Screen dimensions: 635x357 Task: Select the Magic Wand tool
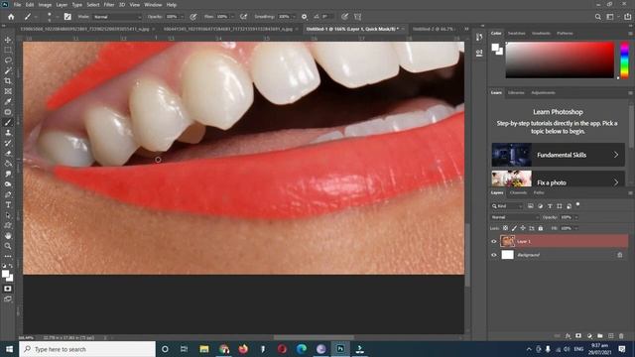tap(8, 70)
